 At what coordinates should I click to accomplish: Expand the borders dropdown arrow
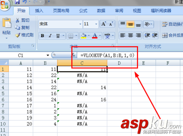coord(76,36)
